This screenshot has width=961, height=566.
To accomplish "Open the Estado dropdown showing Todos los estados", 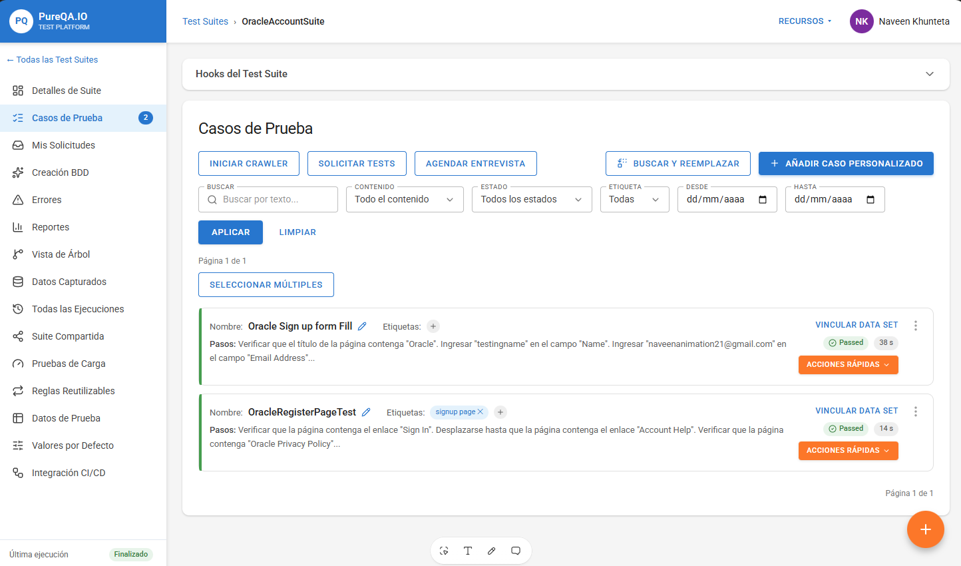I will [532, 199].
